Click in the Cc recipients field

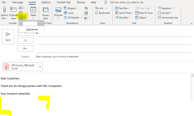pos(113,41)
